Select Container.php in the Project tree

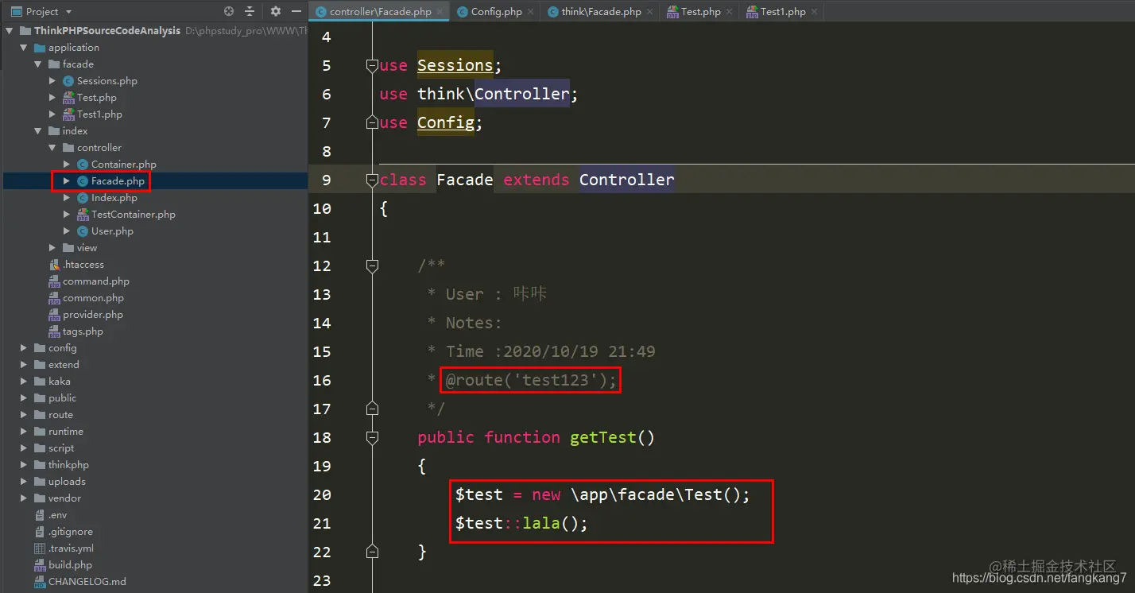[123, 165]
